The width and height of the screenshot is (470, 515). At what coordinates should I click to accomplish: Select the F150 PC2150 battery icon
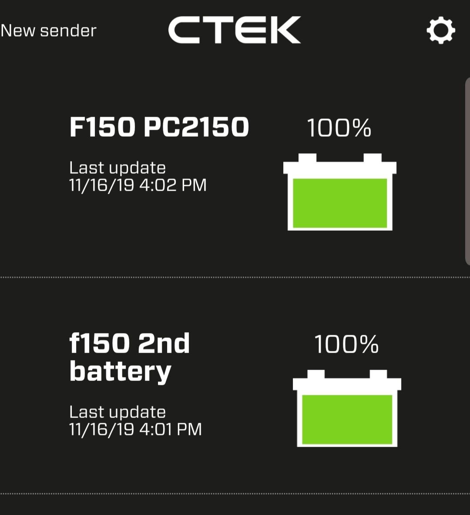pyautogui.click(x=341, y=192)
